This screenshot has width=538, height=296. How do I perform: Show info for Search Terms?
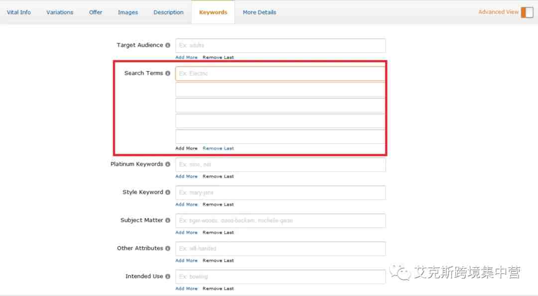[x=167, y=73]
